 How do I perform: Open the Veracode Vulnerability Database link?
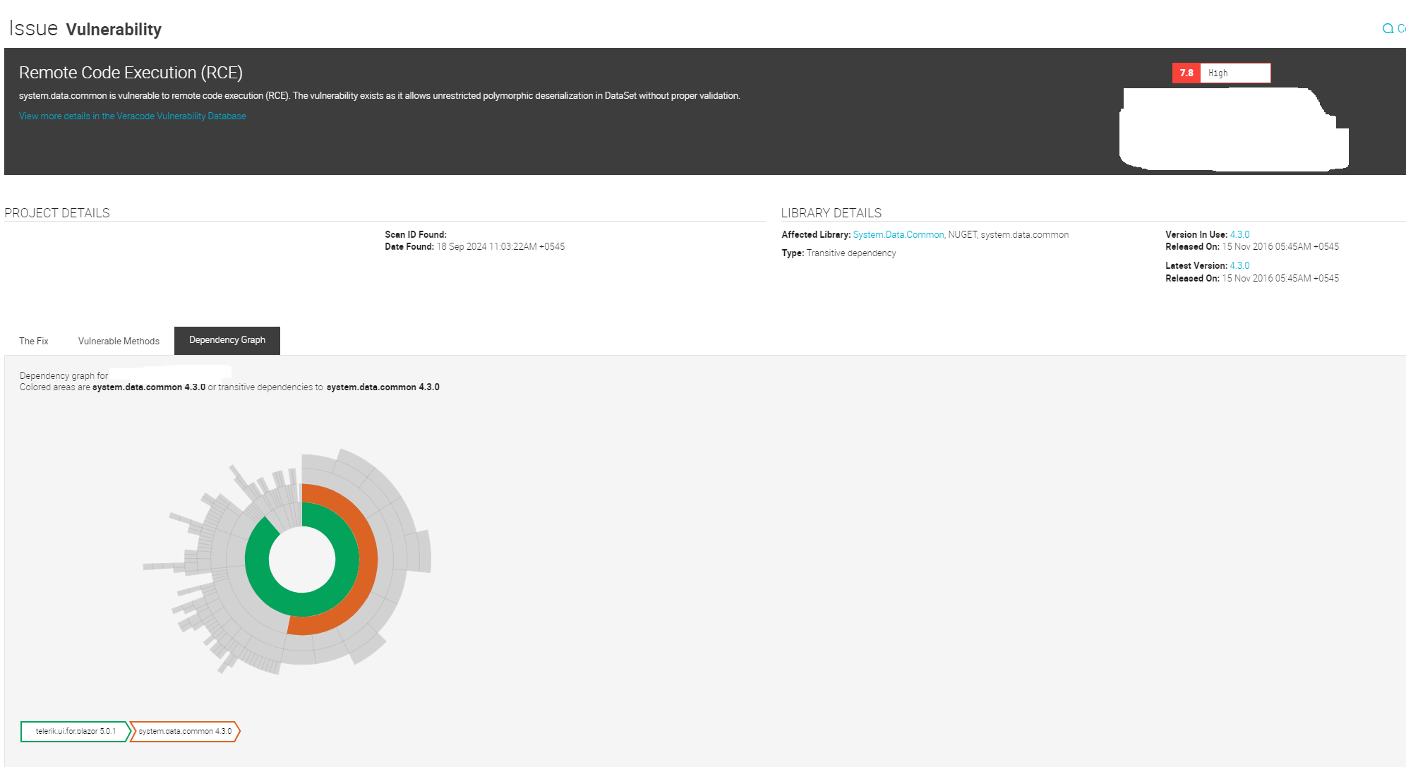tap(132, 116)
